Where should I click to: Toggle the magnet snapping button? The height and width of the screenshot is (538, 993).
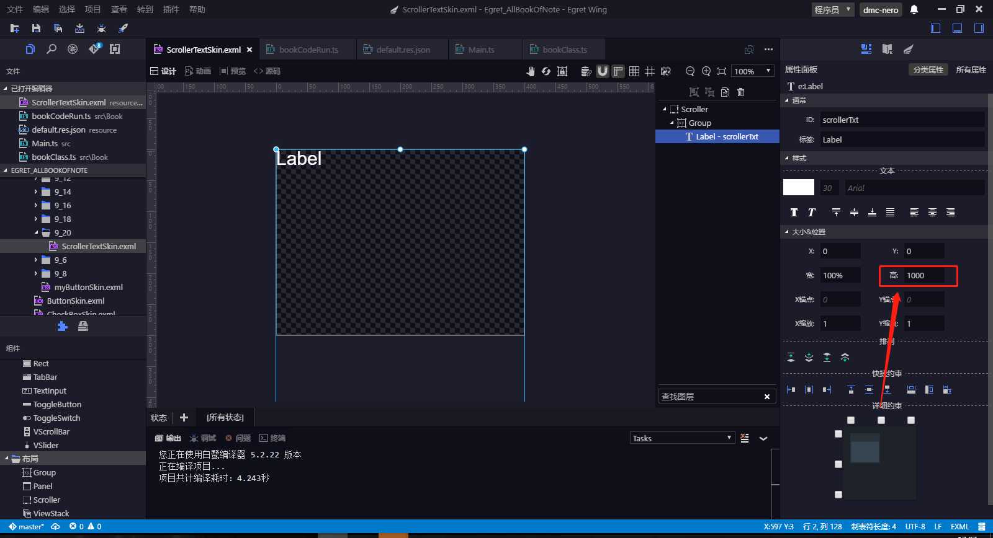pos(603,71)
